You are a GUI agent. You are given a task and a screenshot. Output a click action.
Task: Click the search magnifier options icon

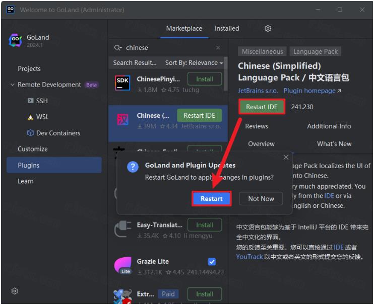[x=118, y=48]
